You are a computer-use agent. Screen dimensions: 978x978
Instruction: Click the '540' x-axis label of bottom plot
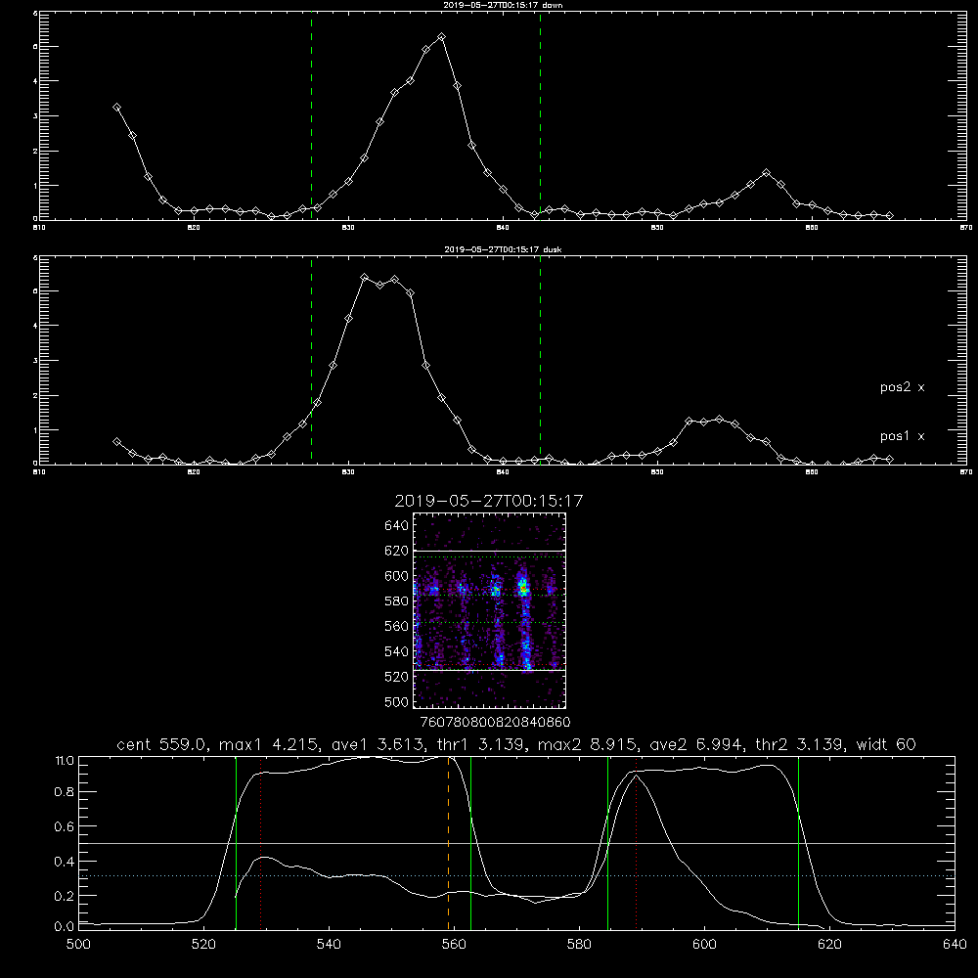(329, 945)
